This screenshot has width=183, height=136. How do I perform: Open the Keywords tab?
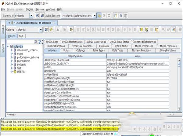coord(104,46)
